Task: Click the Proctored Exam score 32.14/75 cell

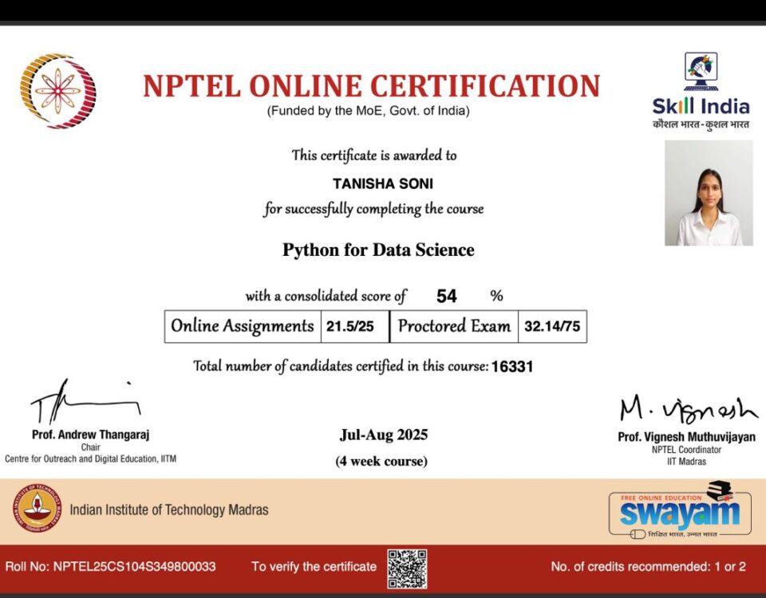Action: 552,326
